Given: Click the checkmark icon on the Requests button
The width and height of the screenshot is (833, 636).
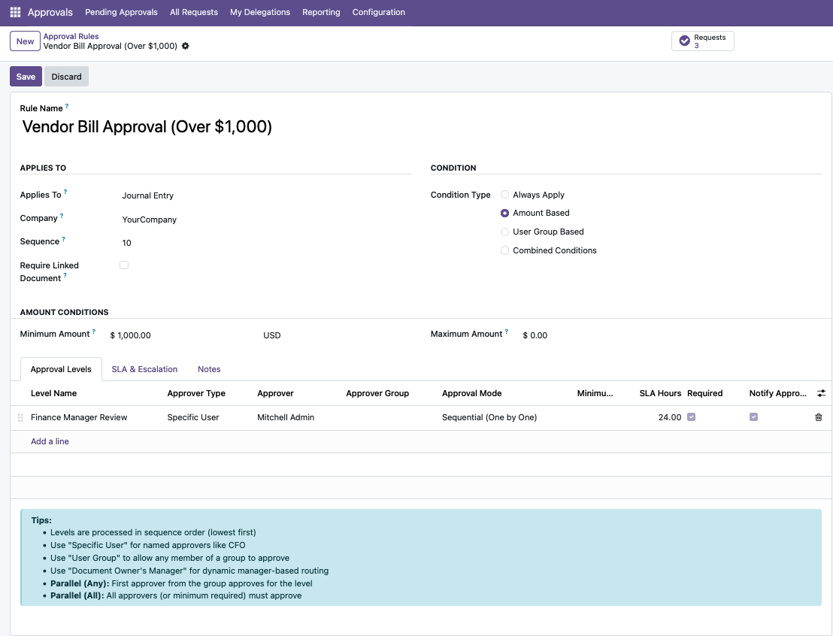Looking at the screenshot, I should coord(684,41).
